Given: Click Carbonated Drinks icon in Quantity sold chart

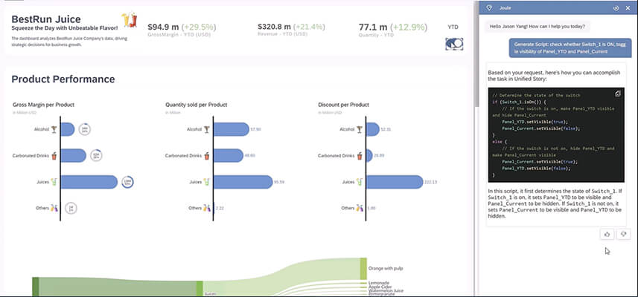Looking at the screenshot, I should 207,156.
